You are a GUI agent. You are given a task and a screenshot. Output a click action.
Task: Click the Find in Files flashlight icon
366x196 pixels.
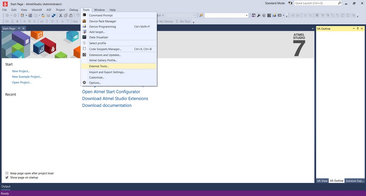pos(201,15)
